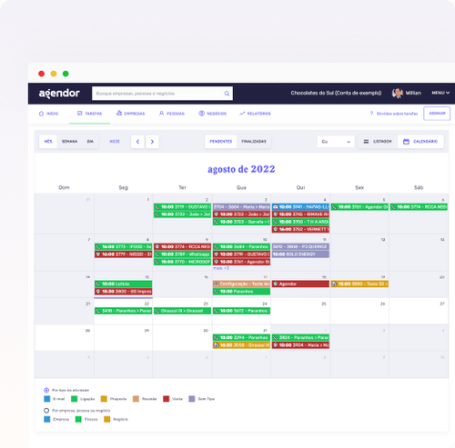Open the Relatórios tab
The height and width of the screenshot is (448, 455).
(x=255, y=114)
